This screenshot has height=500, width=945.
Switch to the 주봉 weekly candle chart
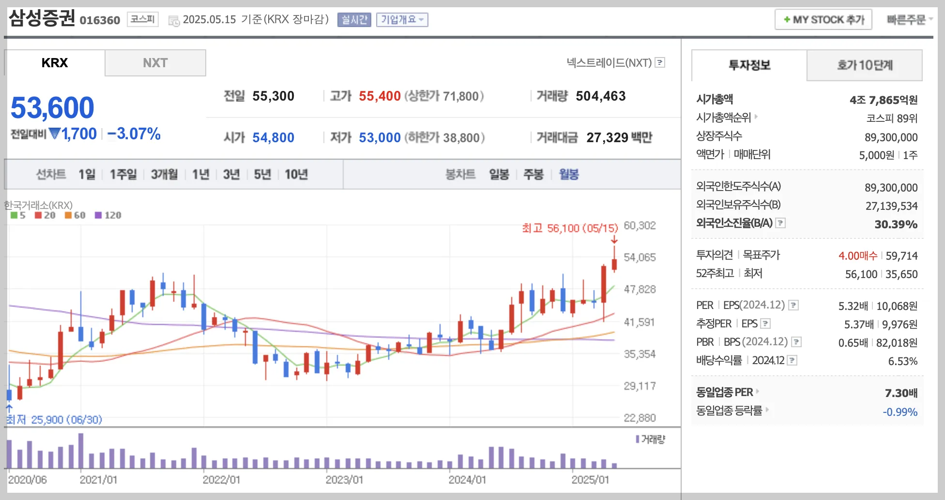tap(533, 174)
